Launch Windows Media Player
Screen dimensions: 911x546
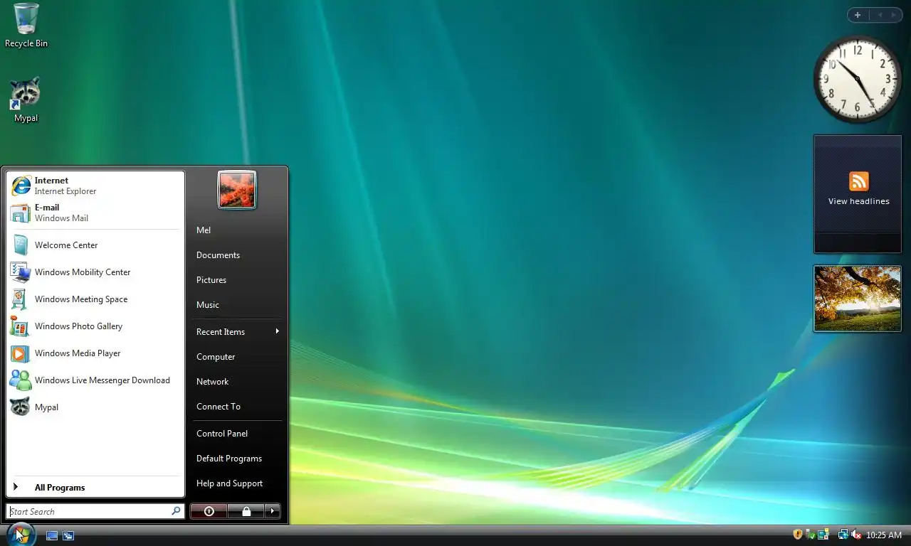pos(95,353)
